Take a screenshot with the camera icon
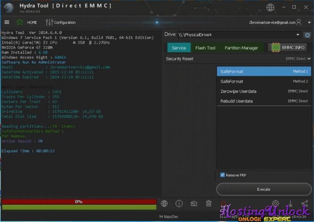Viewport: 314px width, 222px height. coord(194,203)
